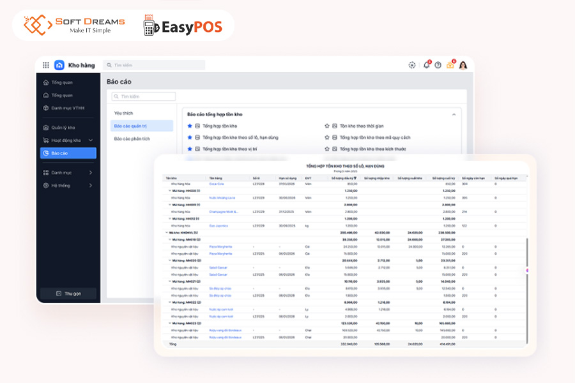Open the Pizza Margherita item link

coord(220,246)
